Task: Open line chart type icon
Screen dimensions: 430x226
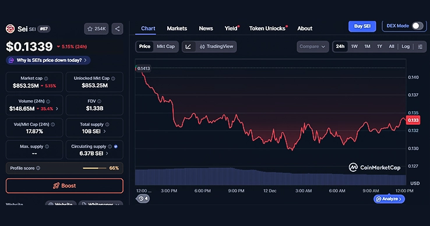Action: [x=188, y=47]
